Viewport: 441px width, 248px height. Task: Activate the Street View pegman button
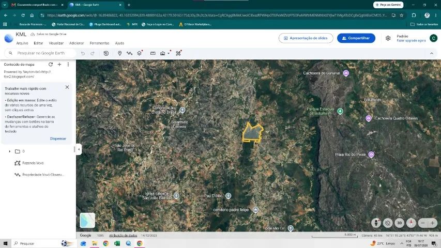pyautogui.click(x=376, y=223)
